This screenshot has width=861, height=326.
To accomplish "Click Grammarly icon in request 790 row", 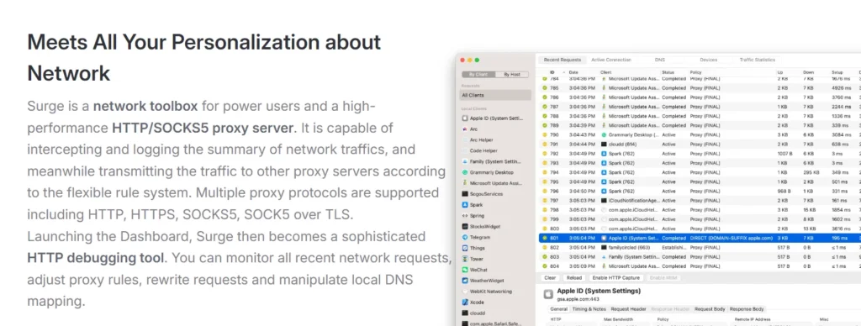I will [x=604, y=134].
